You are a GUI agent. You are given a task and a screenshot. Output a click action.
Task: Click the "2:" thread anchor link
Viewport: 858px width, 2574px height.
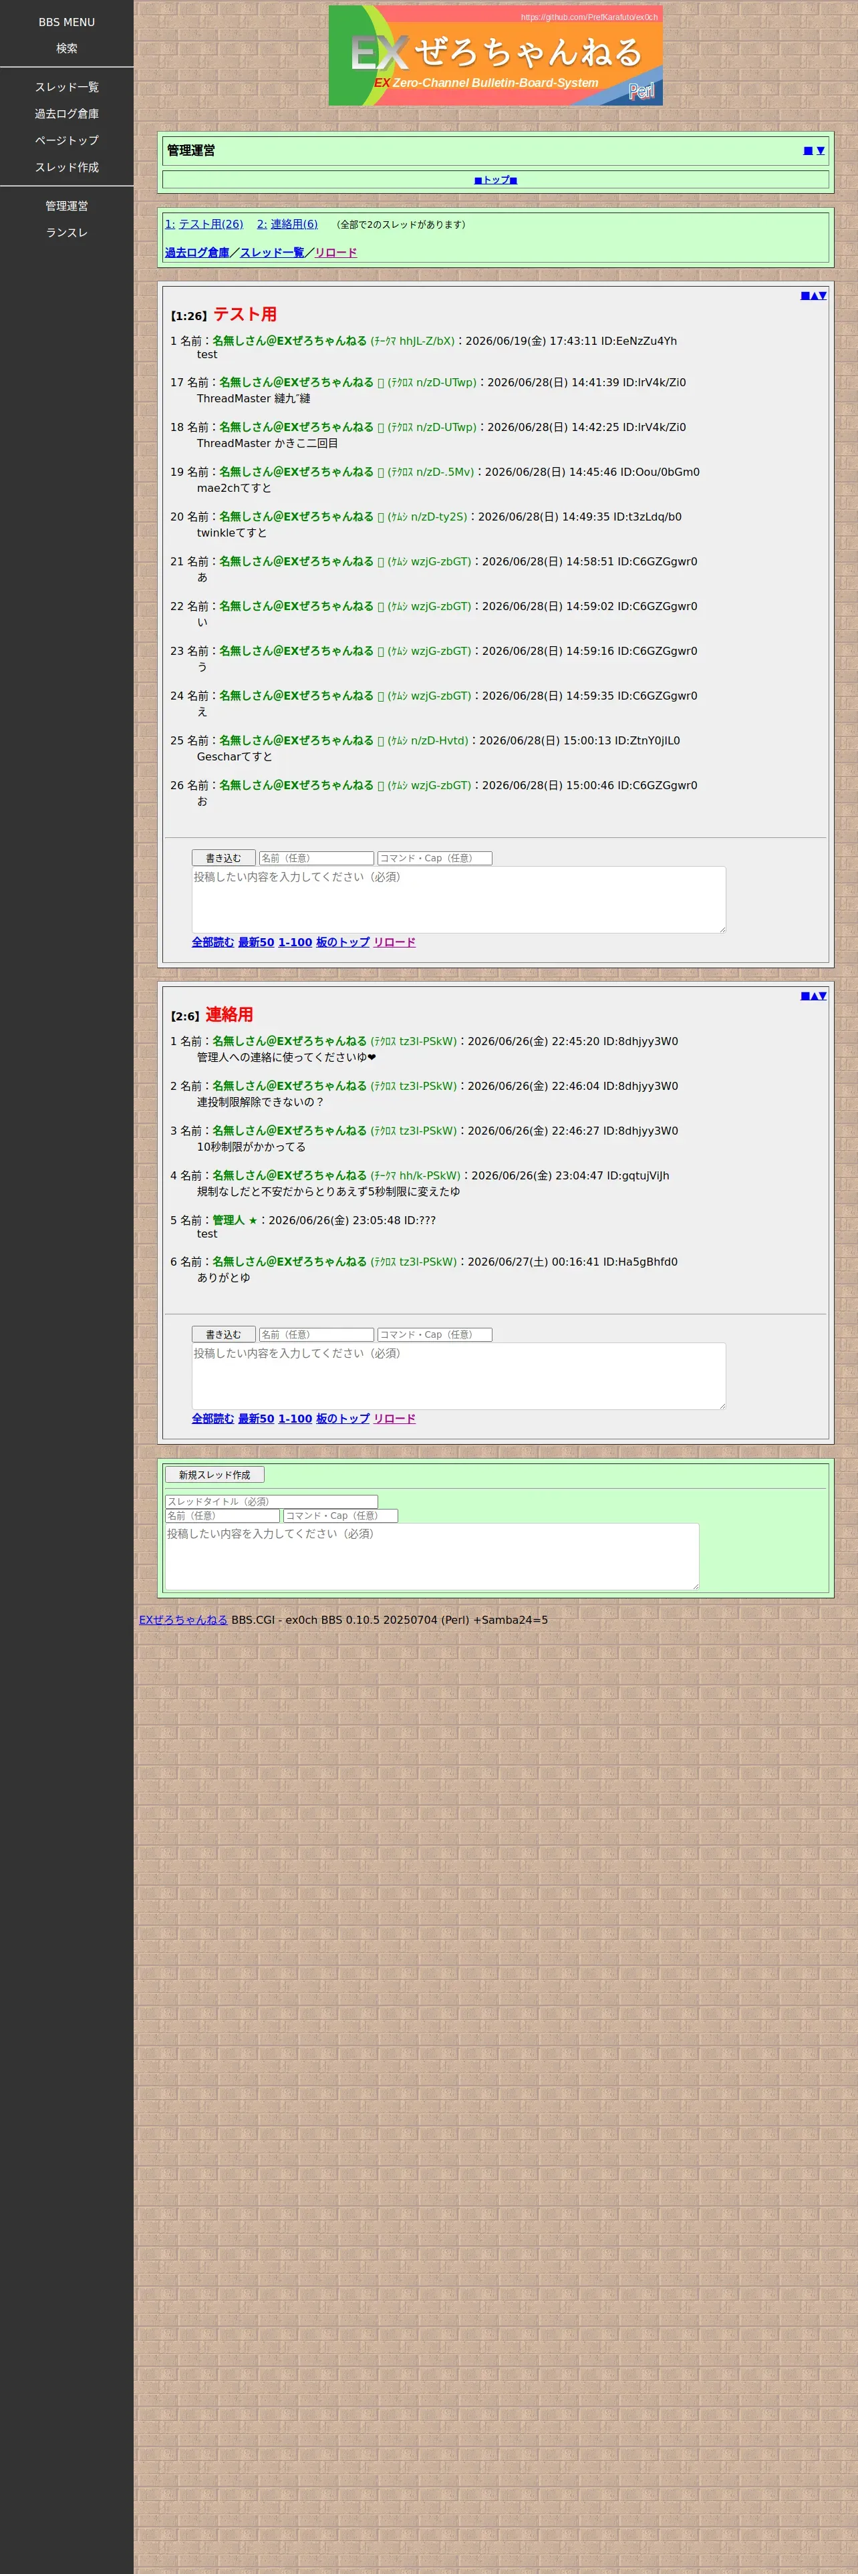[x=262, y=224]
